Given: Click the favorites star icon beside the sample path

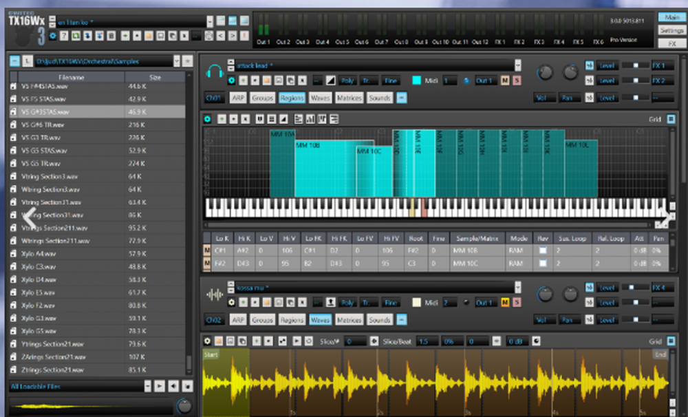Looking at the screenshot, I should 189,61.
